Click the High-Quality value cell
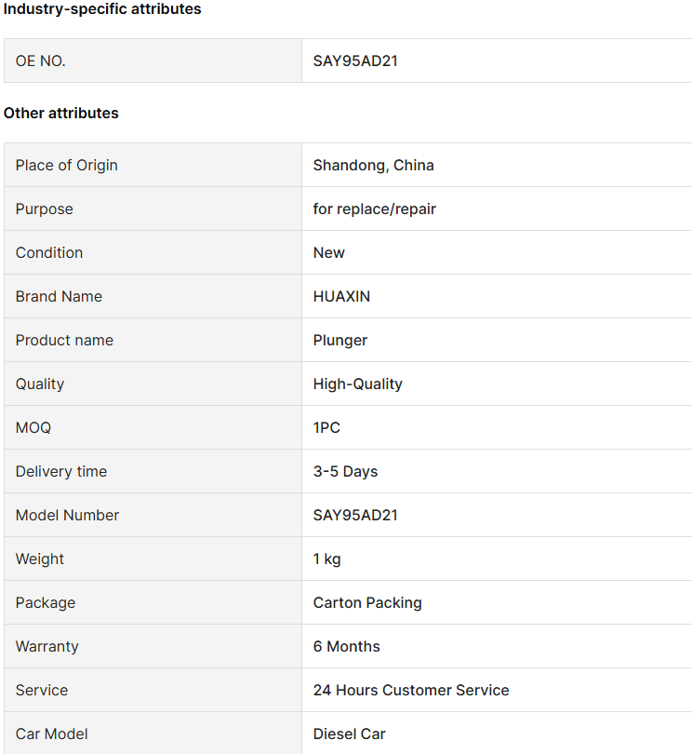Viewport: 692px width, 754px height. (497, 384)
